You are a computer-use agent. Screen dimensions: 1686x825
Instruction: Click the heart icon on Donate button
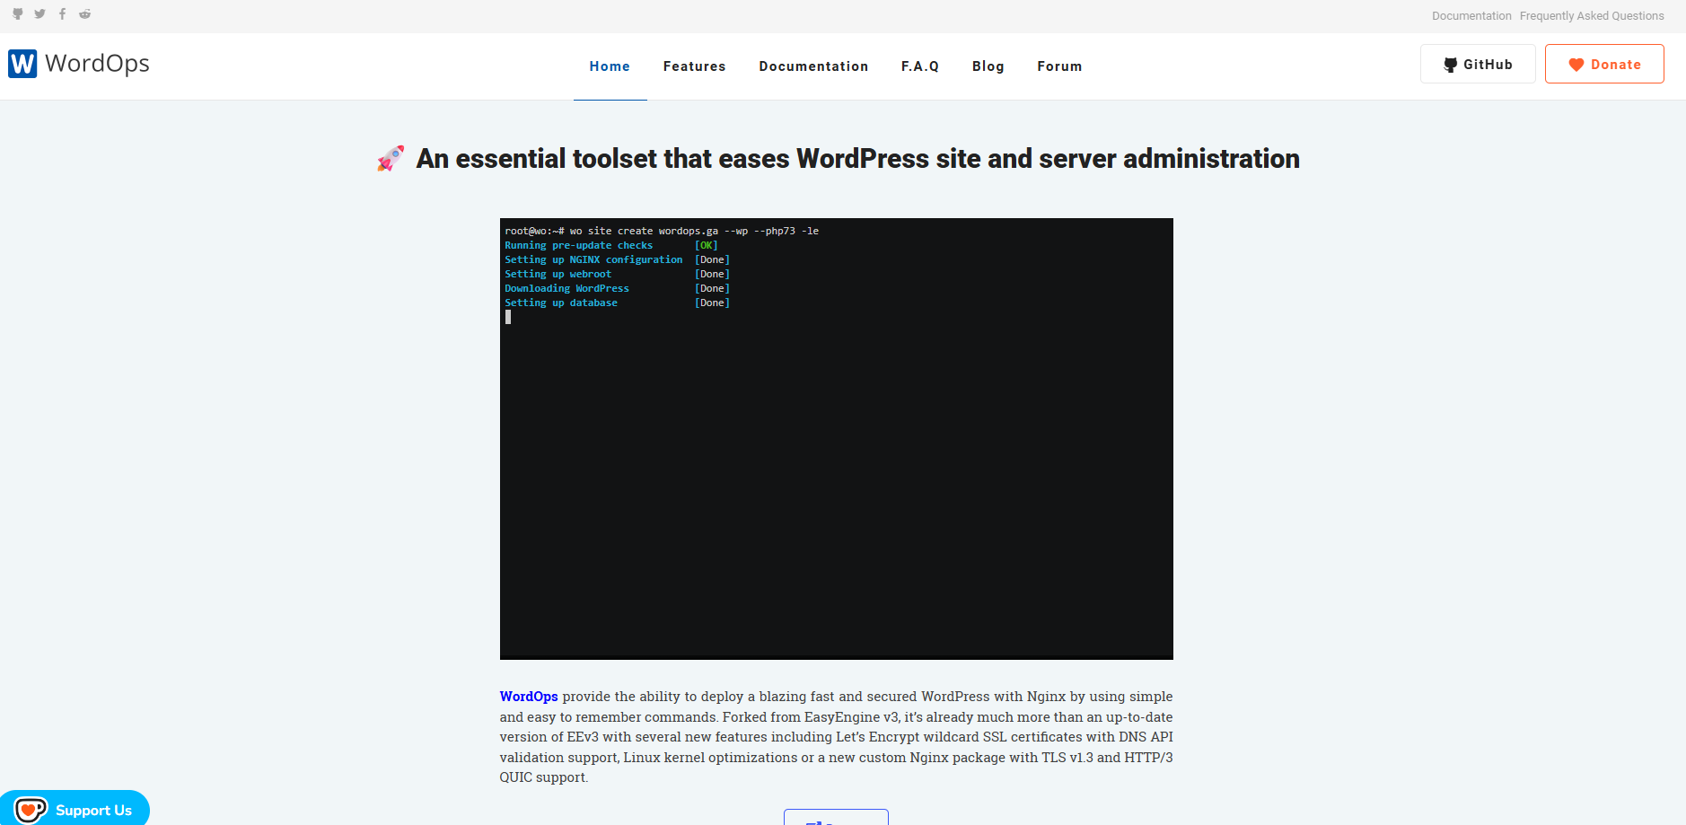pyautogui.click(x=1576, y=65)
